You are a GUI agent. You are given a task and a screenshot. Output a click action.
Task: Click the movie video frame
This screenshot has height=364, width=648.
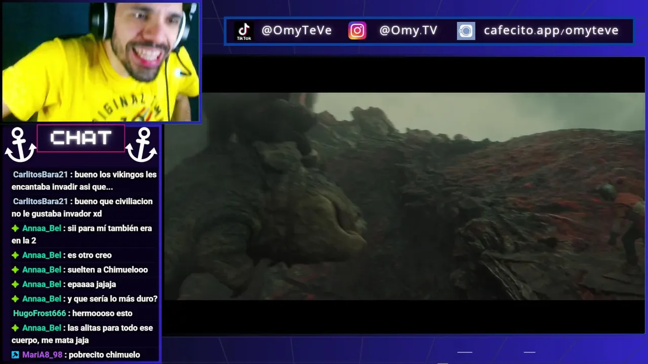404,196
